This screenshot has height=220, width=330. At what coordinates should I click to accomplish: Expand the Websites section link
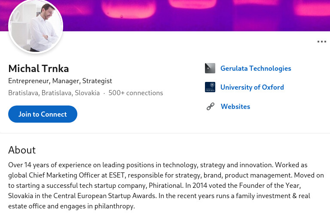tap(235, 106)
